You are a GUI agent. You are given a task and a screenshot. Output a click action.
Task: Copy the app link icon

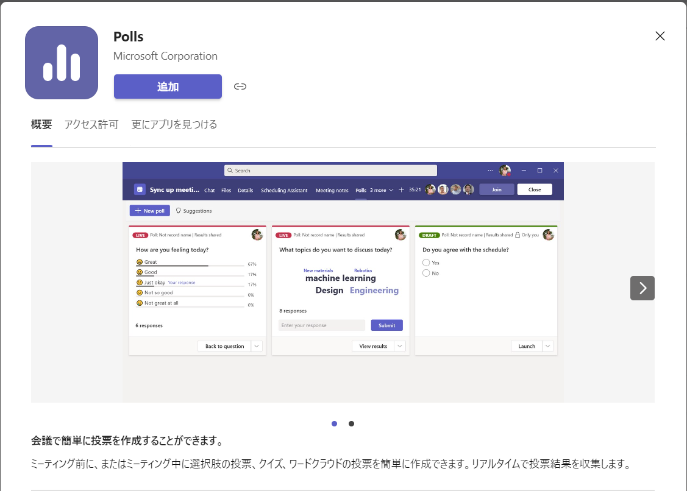tap(240, 87)
